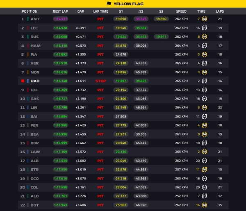The width and height of the screenshot is (246, 211).
Task: Click the hard tyre icon in LEC's row
Action: [204, 28]
